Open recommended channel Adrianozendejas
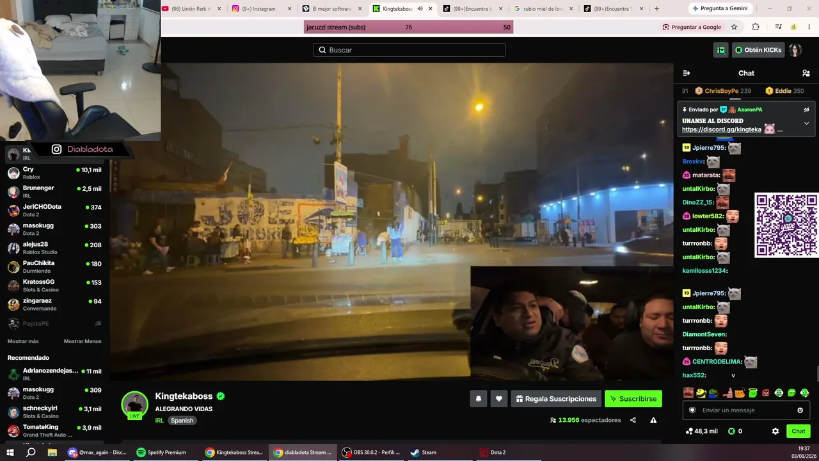Screen dimensions: 819x461 pyautogui.click(x=55, y=374)
